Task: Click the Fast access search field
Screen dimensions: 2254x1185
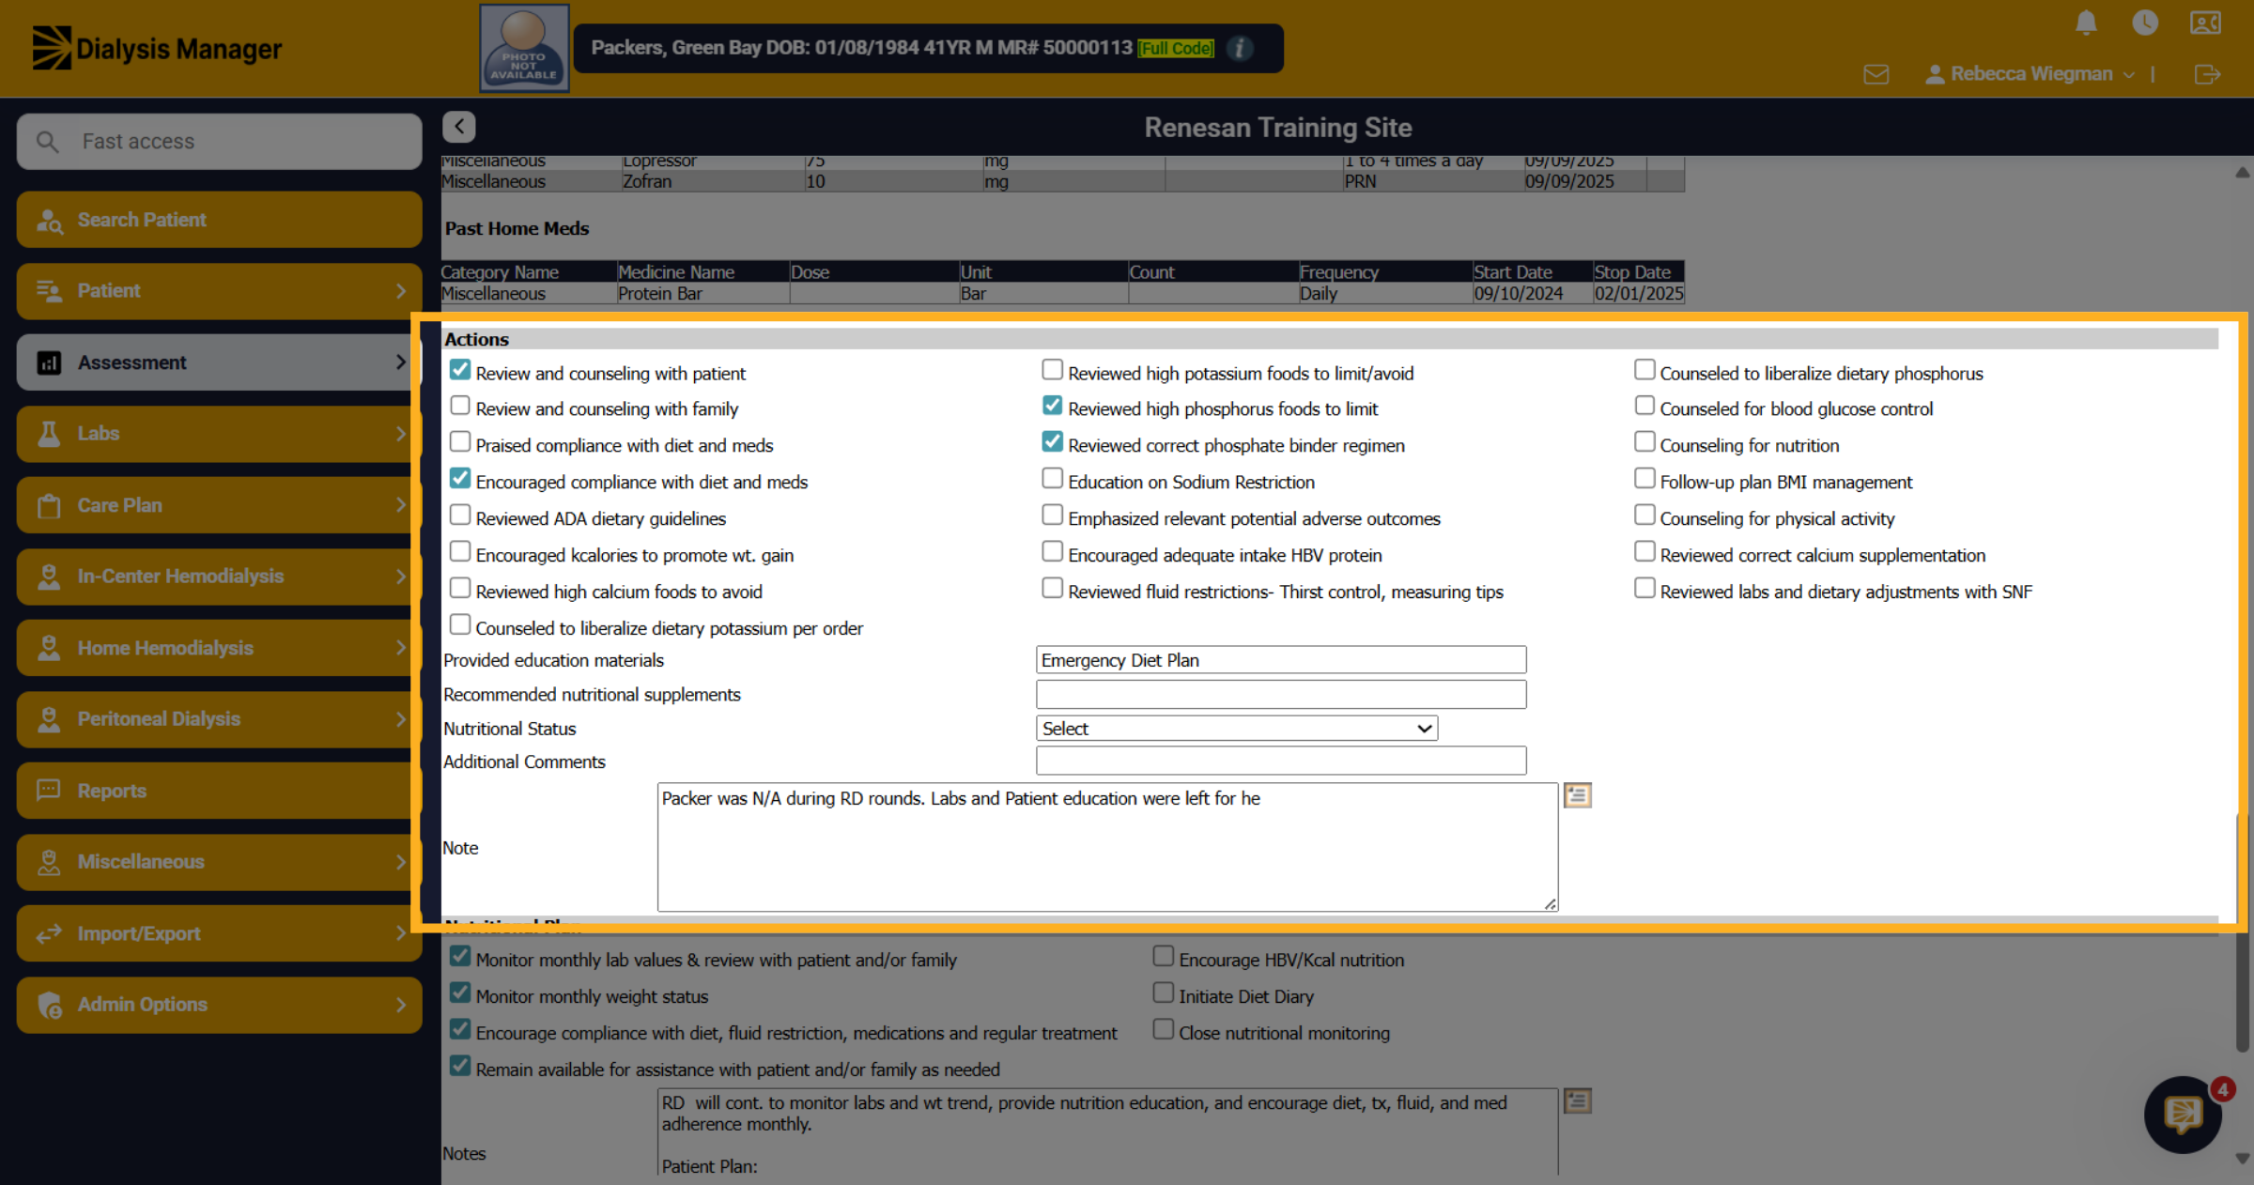Action: 219,142
